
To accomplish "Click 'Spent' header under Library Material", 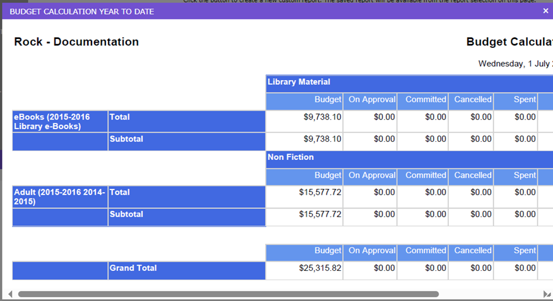I will click(x=516, y=101).
